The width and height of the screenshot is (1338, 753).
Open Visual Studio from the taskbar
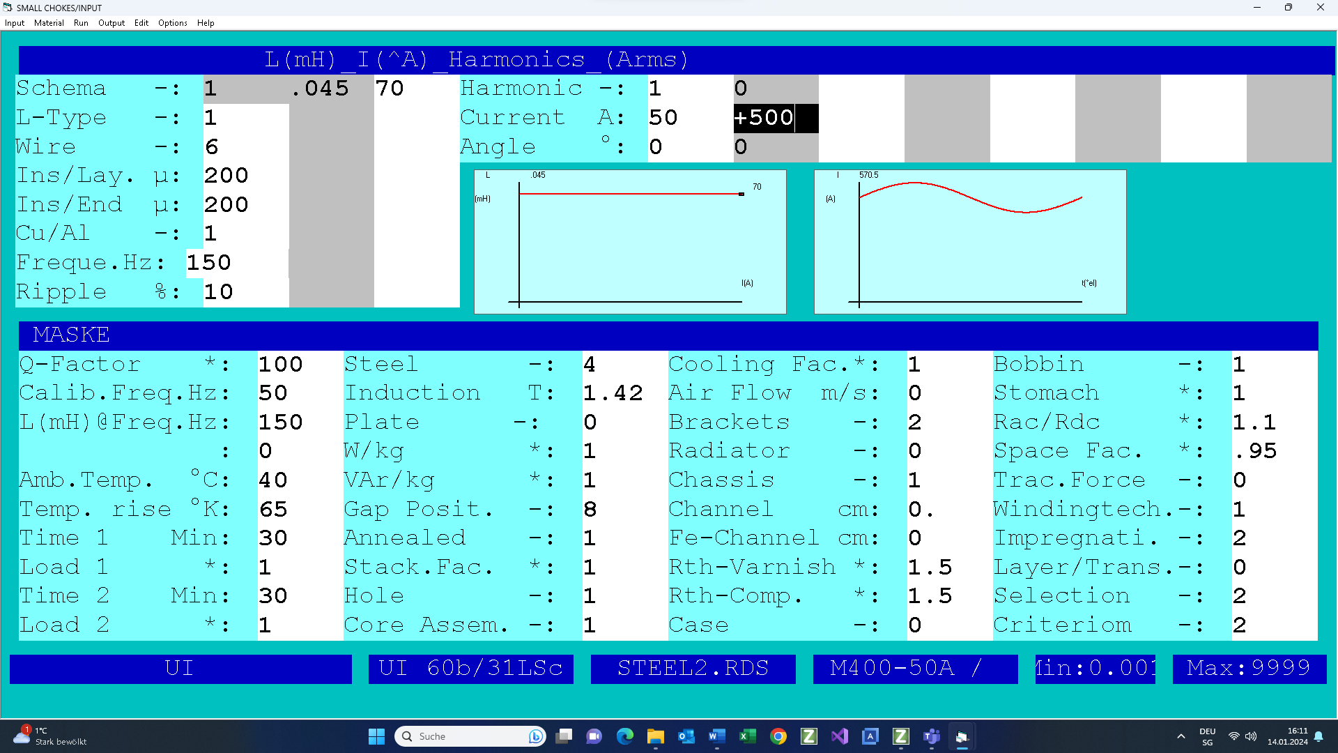pyautogui.click(x=840, y=736)
